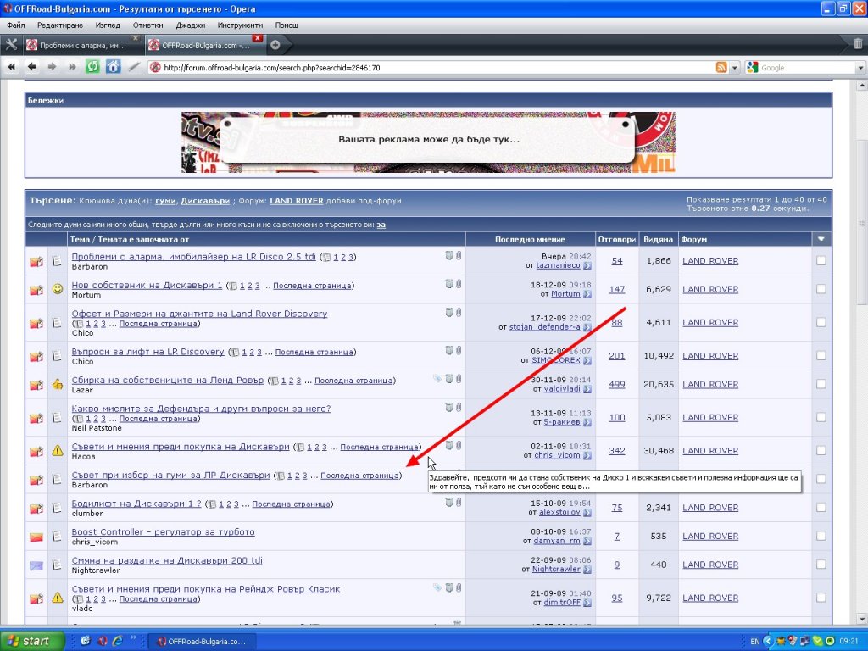Click the EN language indicator in taskbar

click(x=755, y=642)
